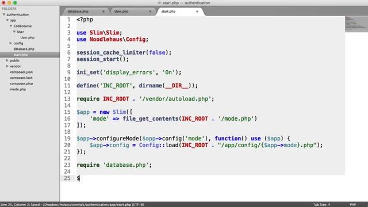368x207 pixels.
Task: Click the 'use Slim\Slim;' line
Action: point(99,33)
